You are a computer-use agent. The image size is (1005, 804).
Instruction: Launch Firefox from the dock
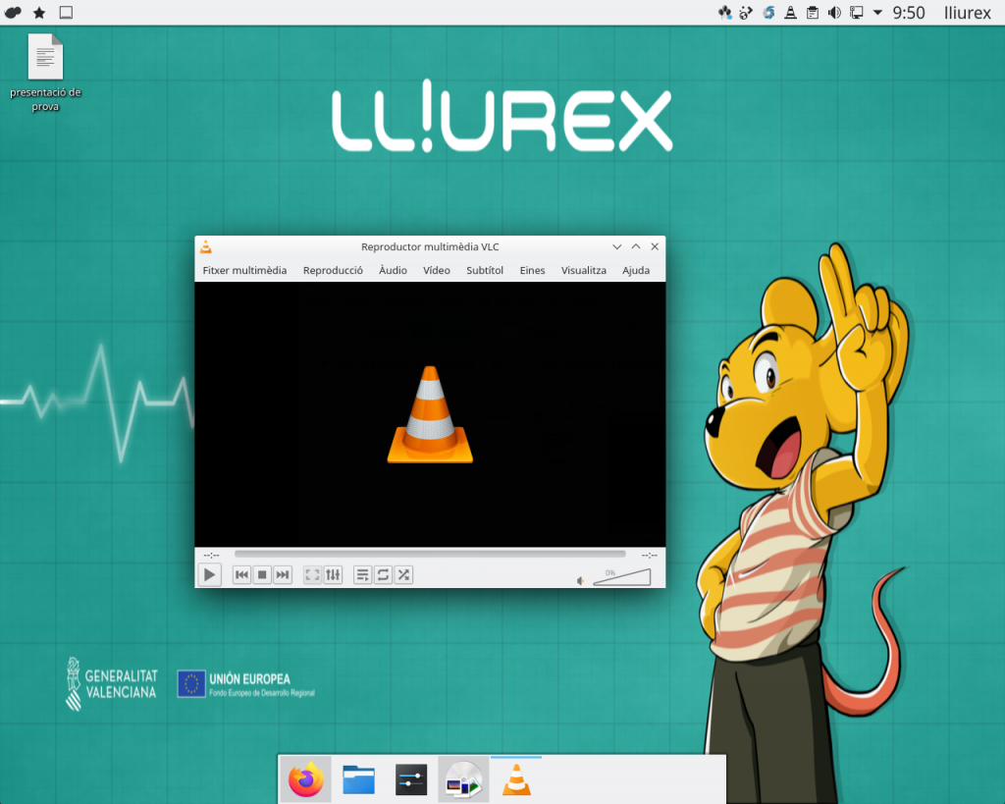click(306, 780)
